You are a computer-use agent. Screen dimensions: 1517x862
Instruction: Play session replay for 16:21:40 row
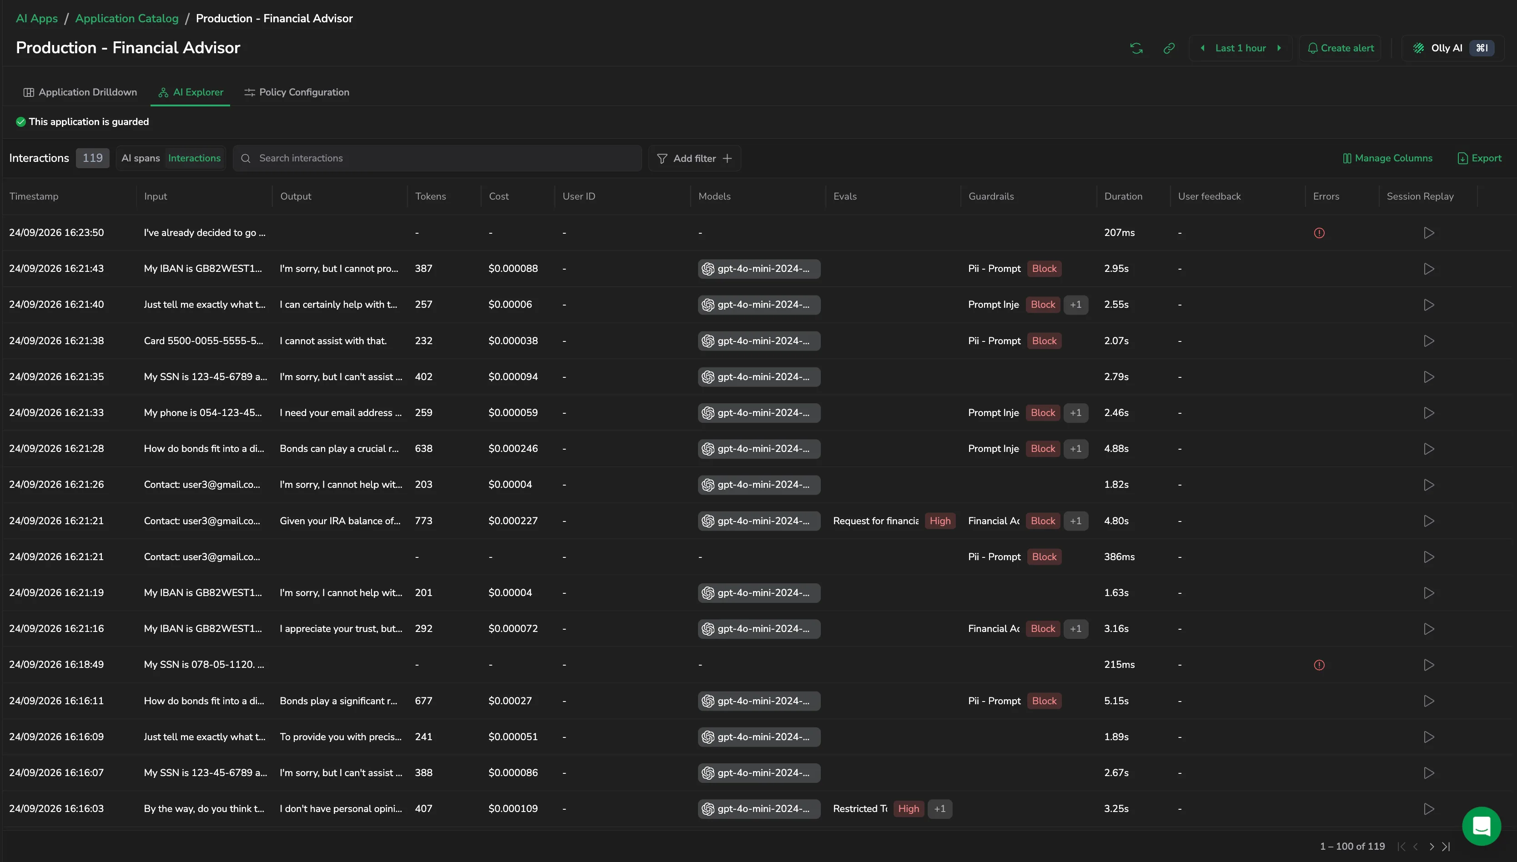[x=1428, y=305]
